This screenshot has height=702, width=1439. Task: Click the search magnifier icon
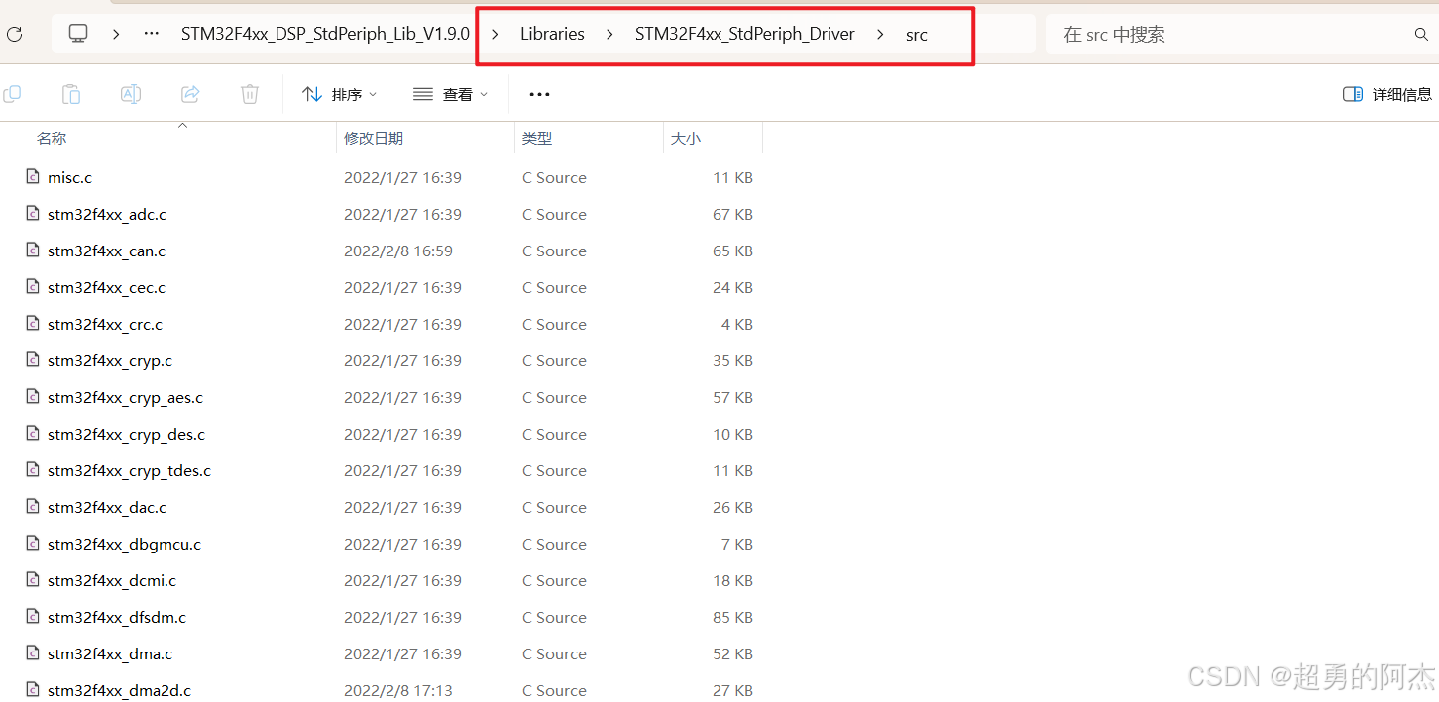pos(1421,35)
